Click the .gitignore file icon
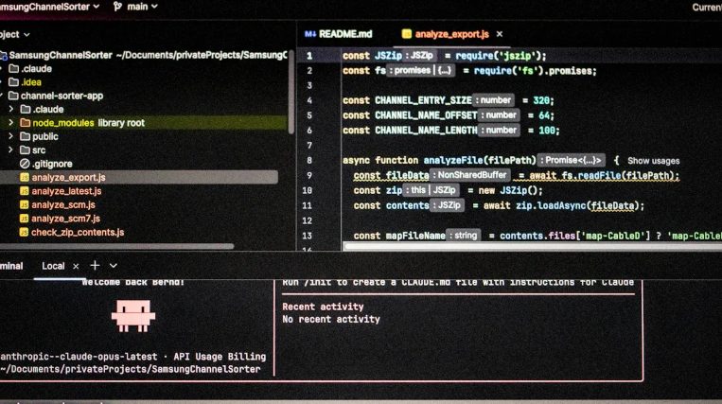This screenshot has height=404, width=722. [x=24, y=164]
